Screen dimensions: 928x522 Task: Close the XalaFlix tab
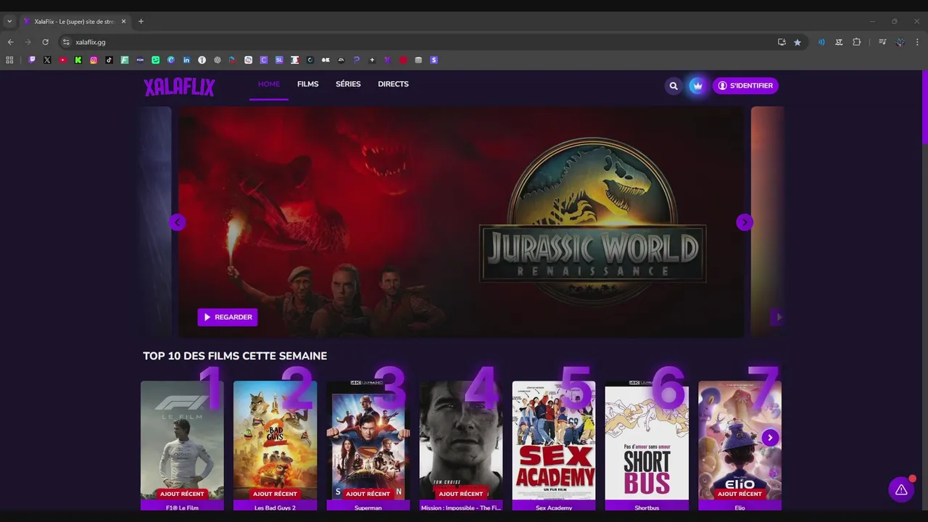coord(123,22)
